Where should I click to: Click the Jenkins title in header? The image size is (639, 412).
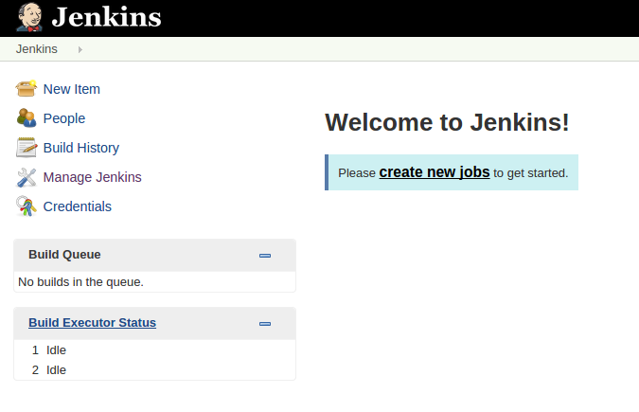coord(106,18)
